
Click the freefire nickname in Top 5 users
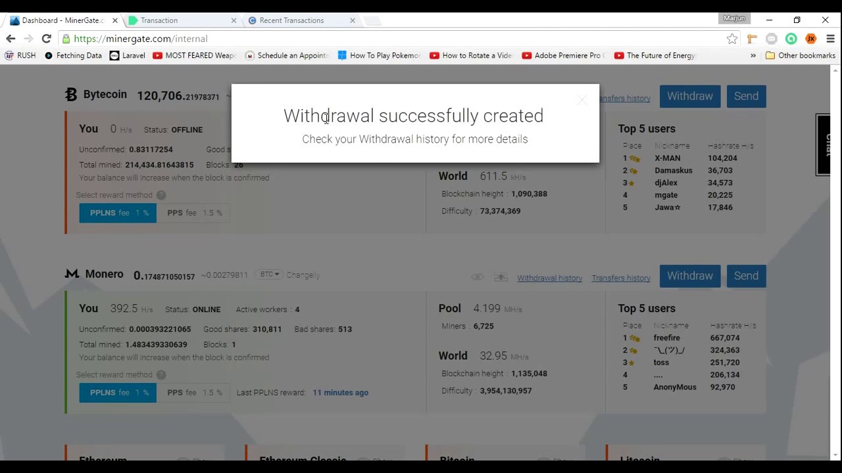click(x=667, y=338)
